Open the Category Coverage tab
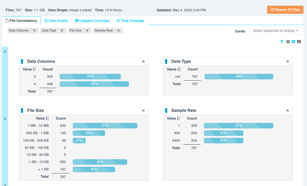Image resolution: width=307 pixels, height=186 pixels. pyautogui.click(x=92, y=21)
